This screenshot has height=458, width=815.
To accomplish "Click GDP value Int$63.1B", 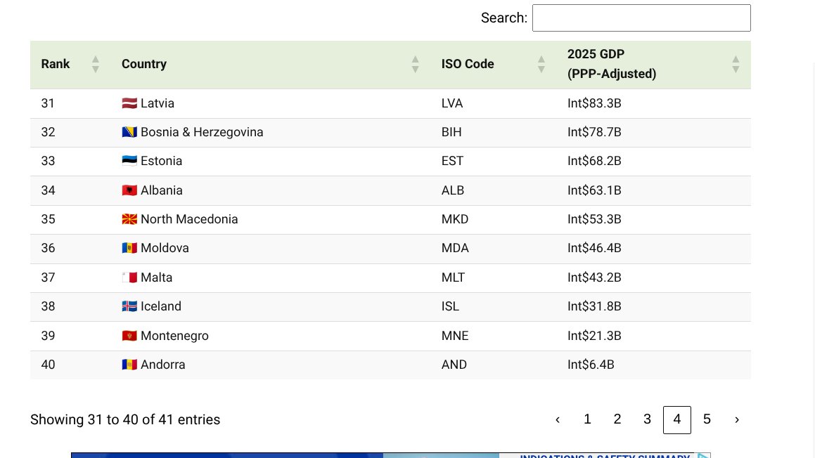I will 594,190.
